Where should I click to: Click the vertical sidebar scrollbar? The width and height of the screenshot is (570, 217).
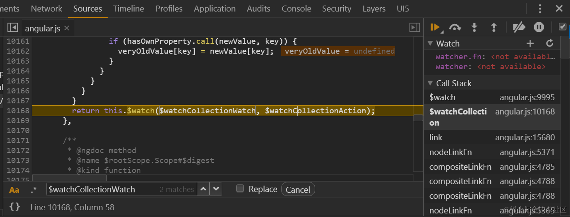565,48
